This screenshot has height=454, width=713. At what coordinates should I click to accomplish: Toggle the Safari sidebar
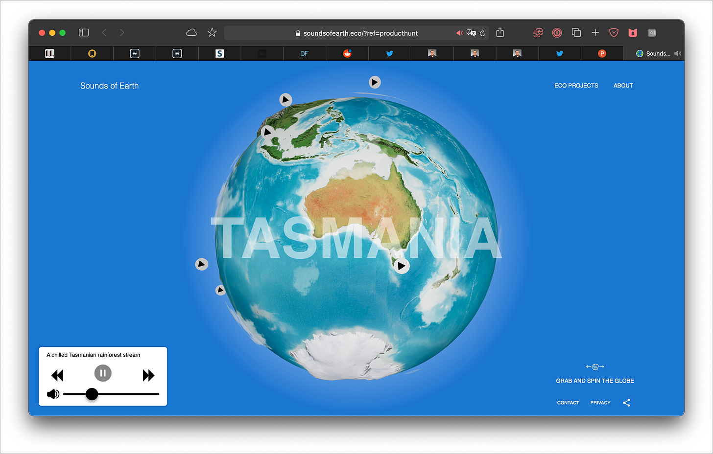[x=84, y=33]
